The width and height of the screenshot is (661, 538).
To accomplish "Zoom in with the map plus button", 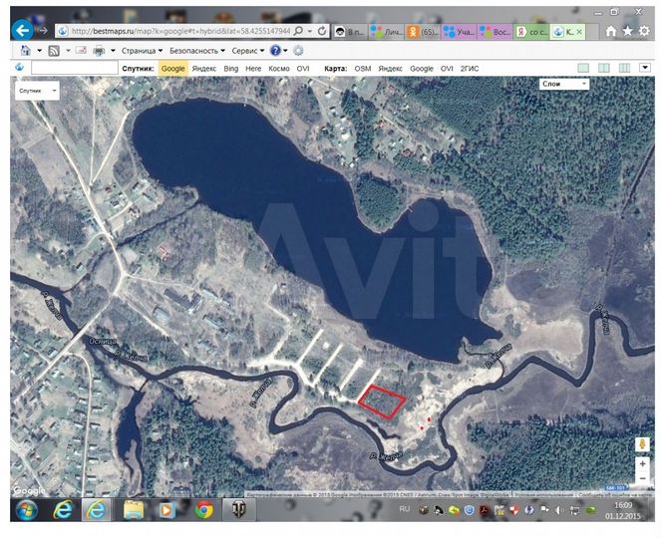I will tap(642, 464).
